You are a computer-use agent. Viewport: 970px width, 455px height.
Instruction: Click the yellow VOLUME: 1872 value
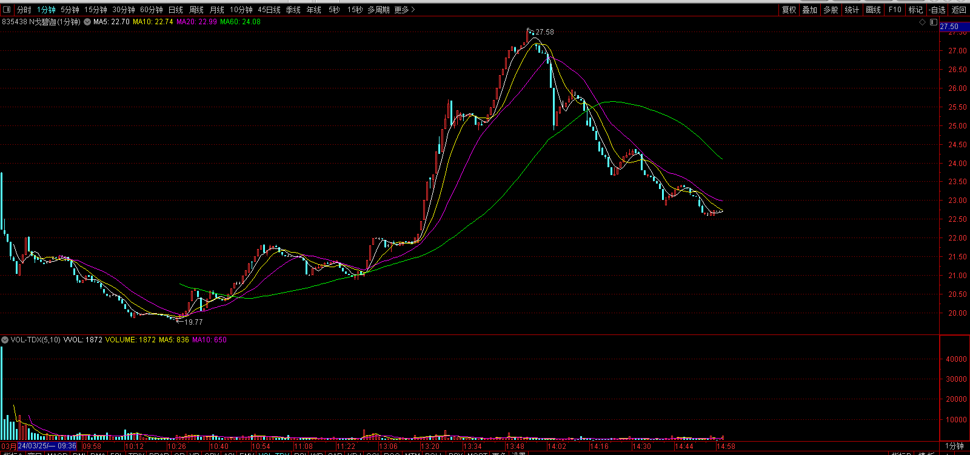coord(130,340)
